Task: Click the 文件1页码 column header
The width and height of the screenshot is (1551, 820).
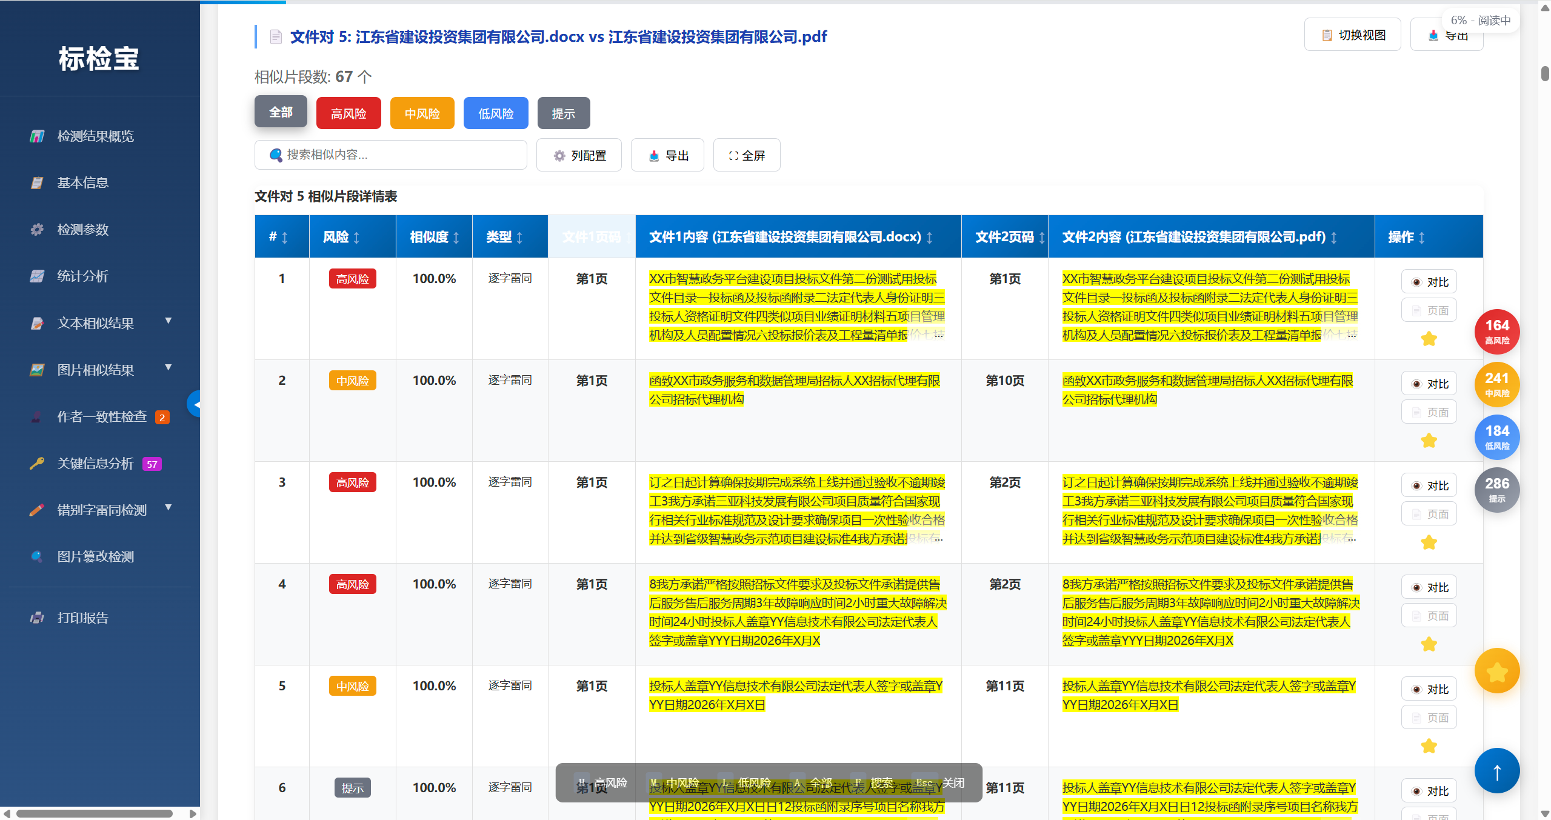Action: [592, 237]
